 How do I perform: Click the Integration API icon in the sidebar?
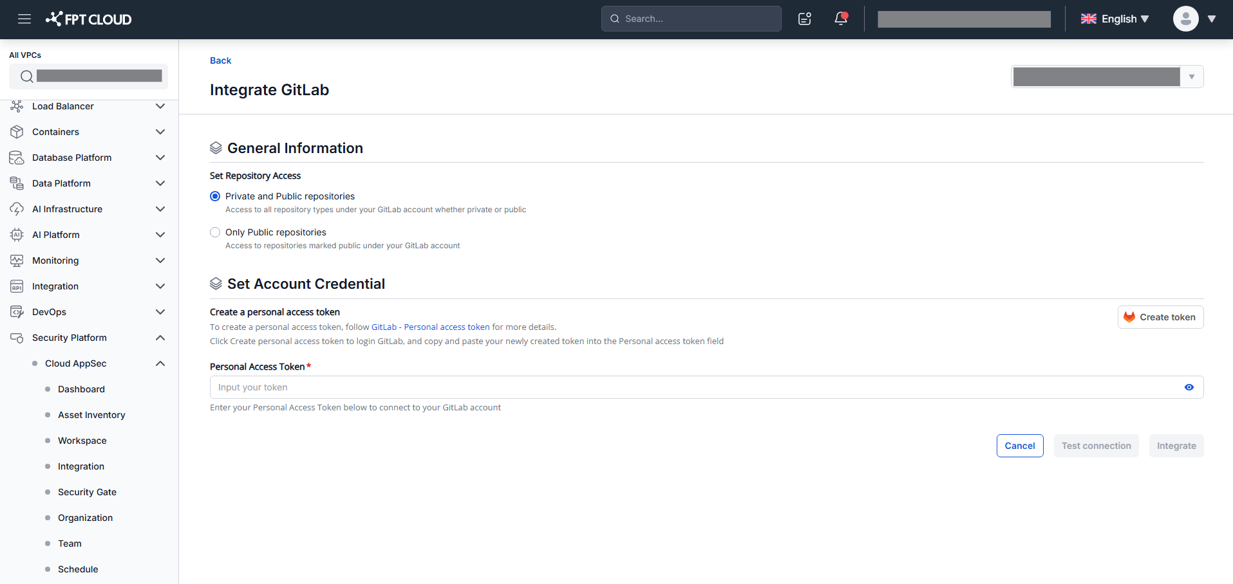coord(17,286)
